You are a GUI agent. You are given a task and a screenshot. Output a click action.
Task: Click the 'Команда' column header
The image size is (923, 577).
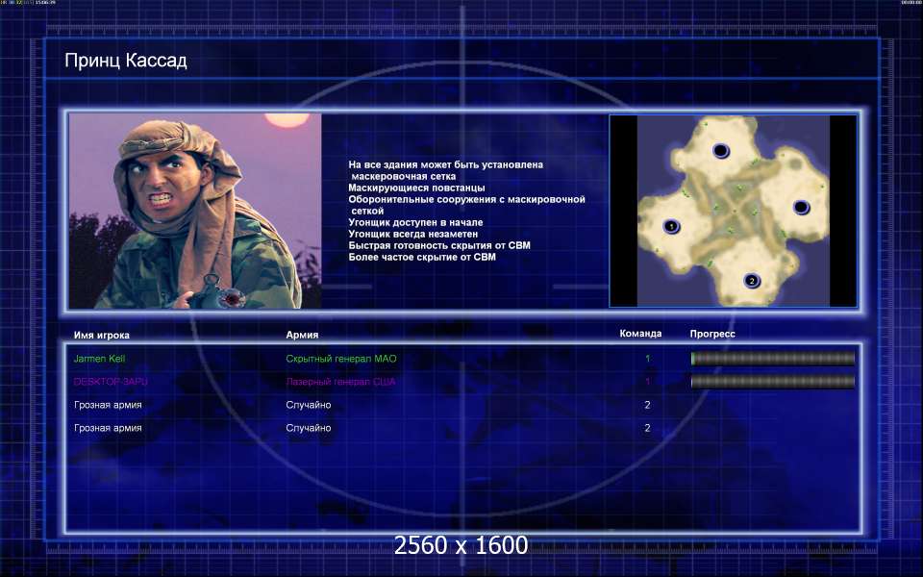point(640,334)
